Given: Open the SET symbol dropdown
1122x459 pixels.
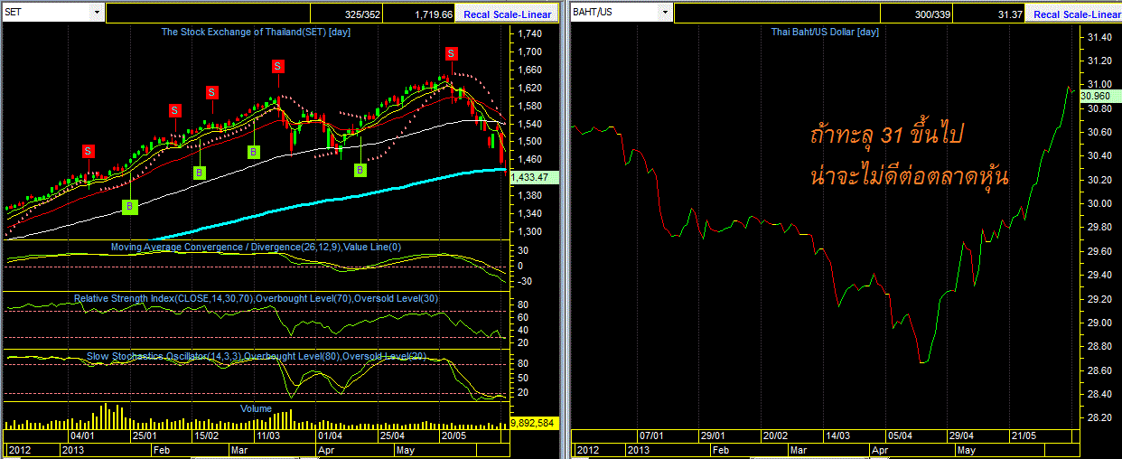Looking at the screenshot, I should [x=96, y=14].
